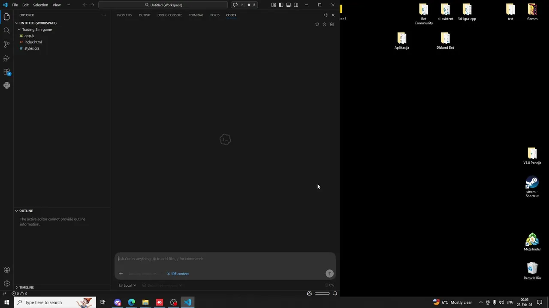Toggle the bottom panel visibility
This screenshot has height=308, width=549.
tap(289, 5)
